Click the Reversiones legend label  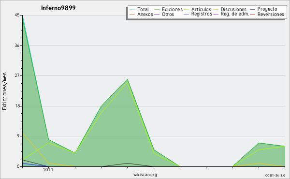(x=271, y=14)
